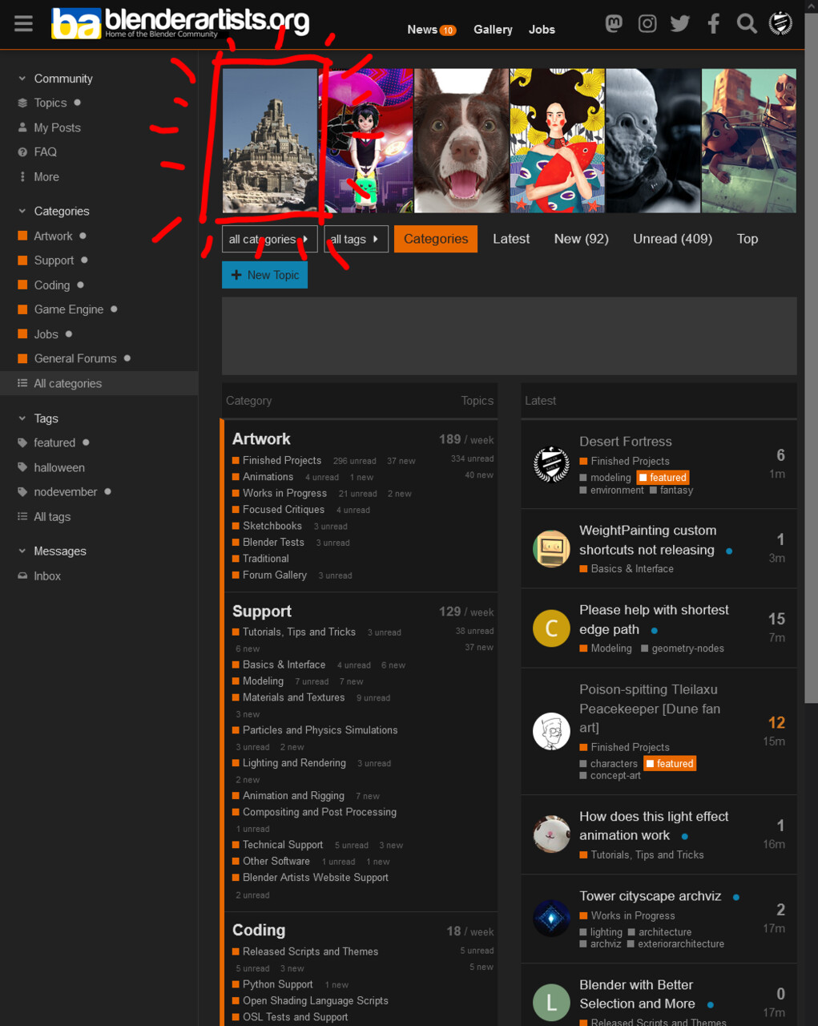Image resolution: width=818 pixels, height=1026 pixels.
Task: Open the Desert Fortress topic
Action: [x=626, y=442]
